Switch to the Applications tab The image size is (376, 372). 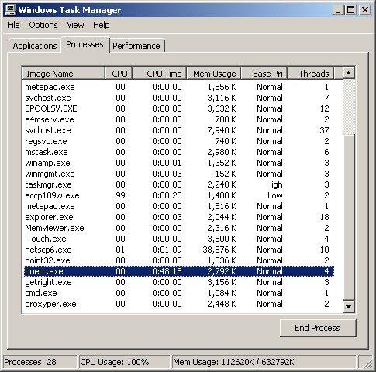[35, 46]
